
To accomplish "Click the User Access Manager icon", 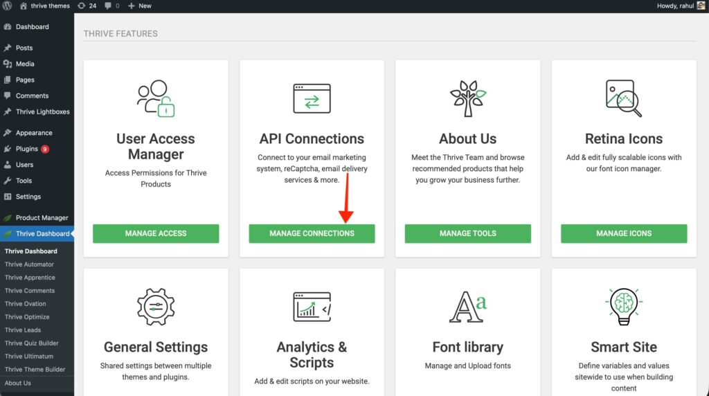I will [x=156, y=98].
